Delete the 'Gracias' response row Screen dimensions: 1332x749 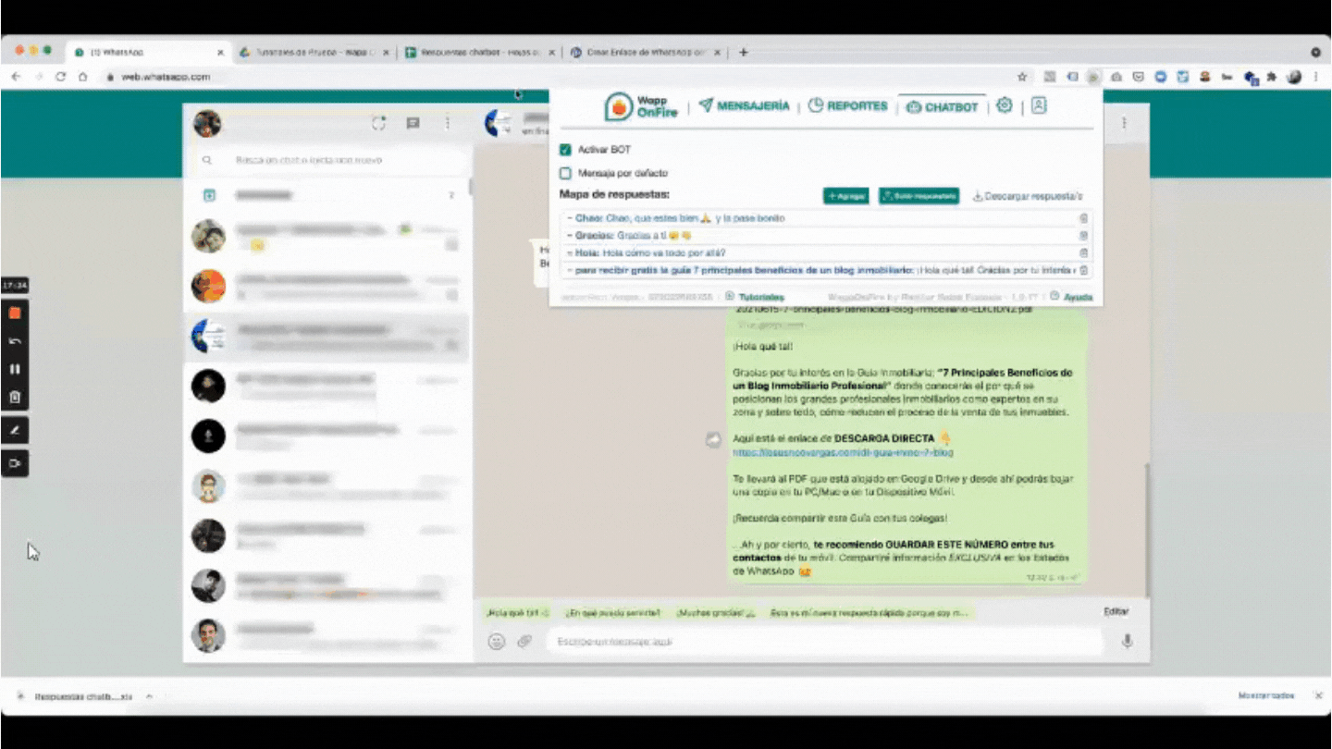click(1083, 236)
